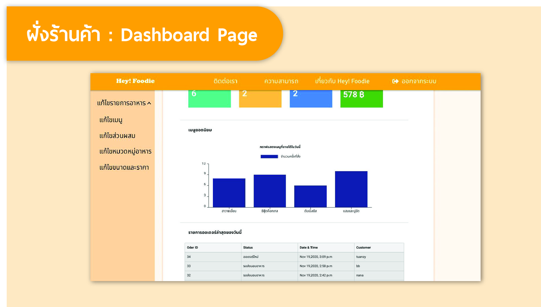Screen dimensions: 541x307
Task: Toggle the blue จำนวนครั้งที่สั่ง legend swatch
Action: [x=269, y=156]
